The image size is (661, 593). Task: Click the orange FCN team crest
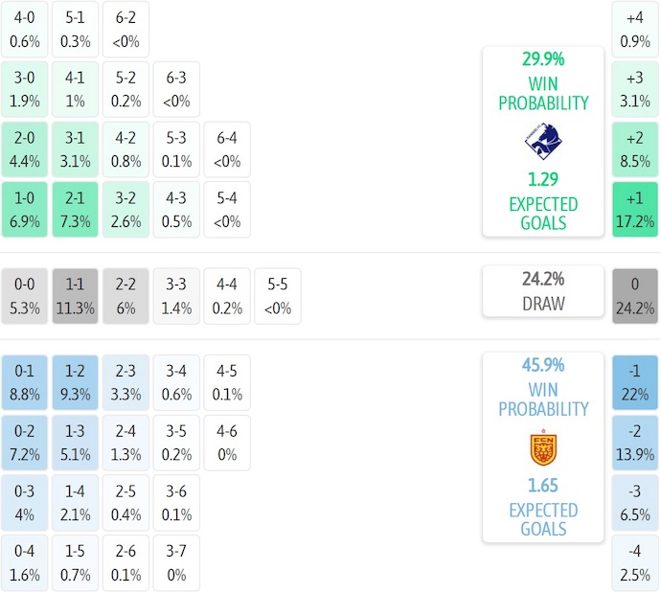[543, 447]
